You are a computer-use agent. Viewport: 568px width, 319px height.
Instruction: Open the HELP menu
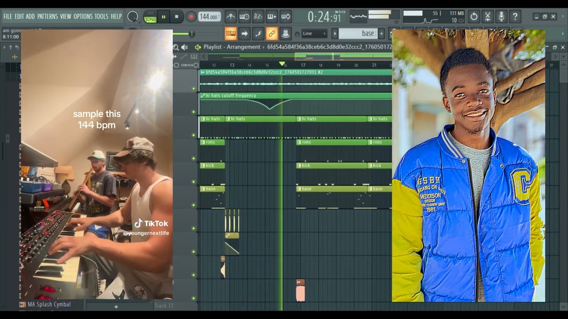(116, 16)
